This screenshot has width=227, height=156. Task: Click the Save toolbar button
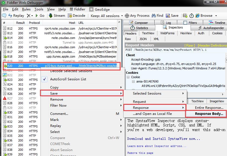[172, 16]
